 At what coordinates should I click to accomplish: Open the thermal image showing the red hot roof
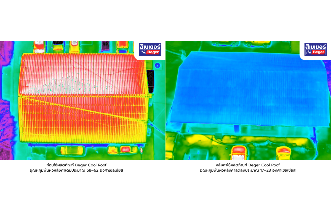83,100
